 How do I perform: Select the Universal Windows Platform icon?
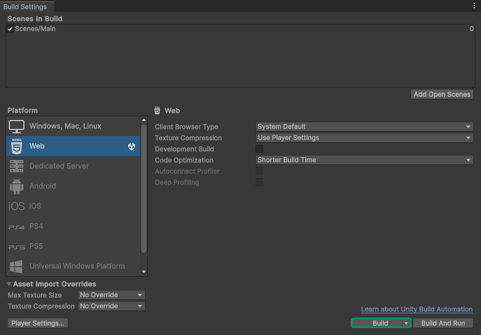(16, 266)
